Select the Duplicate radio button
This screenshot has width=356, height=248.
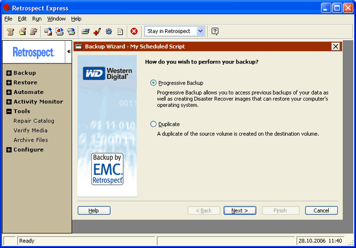(x=153, y=124)
